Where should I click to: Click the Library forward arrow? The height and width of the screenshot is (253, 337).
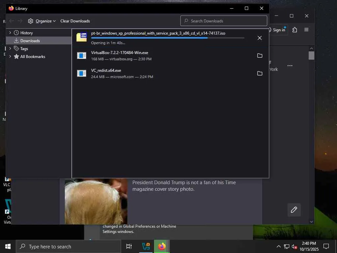coord(20,21)
